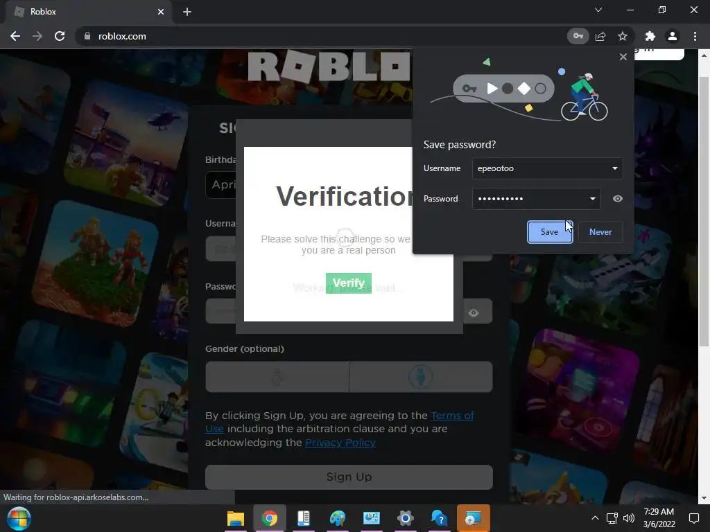This screenshot has width=710, height=532.
Task: Open the Get Help chat taskbar icon
Action: tap(439, 518)
